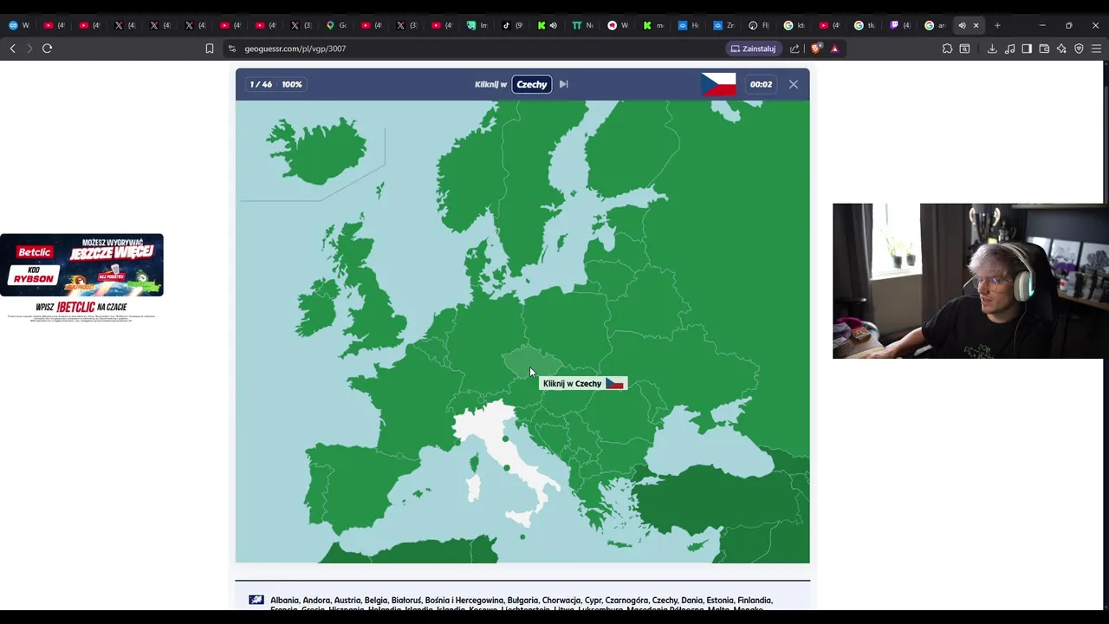
Task: Open the Leo AI sparkle icon
Action: [1061, 49]
